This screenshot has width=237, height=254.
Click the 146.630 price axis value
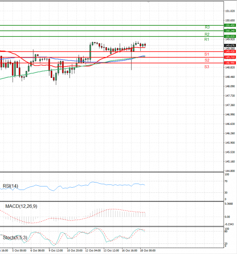pyautogui.click(x=230, y=124)
